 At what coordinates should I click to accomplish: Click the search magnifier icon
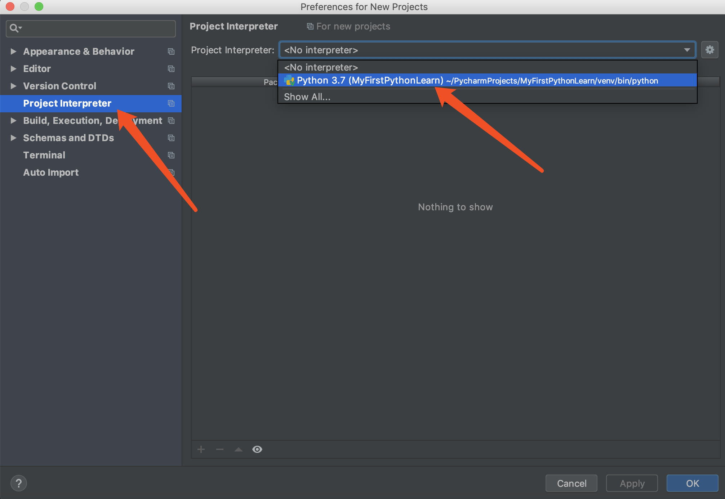click(x=14, y=28)
